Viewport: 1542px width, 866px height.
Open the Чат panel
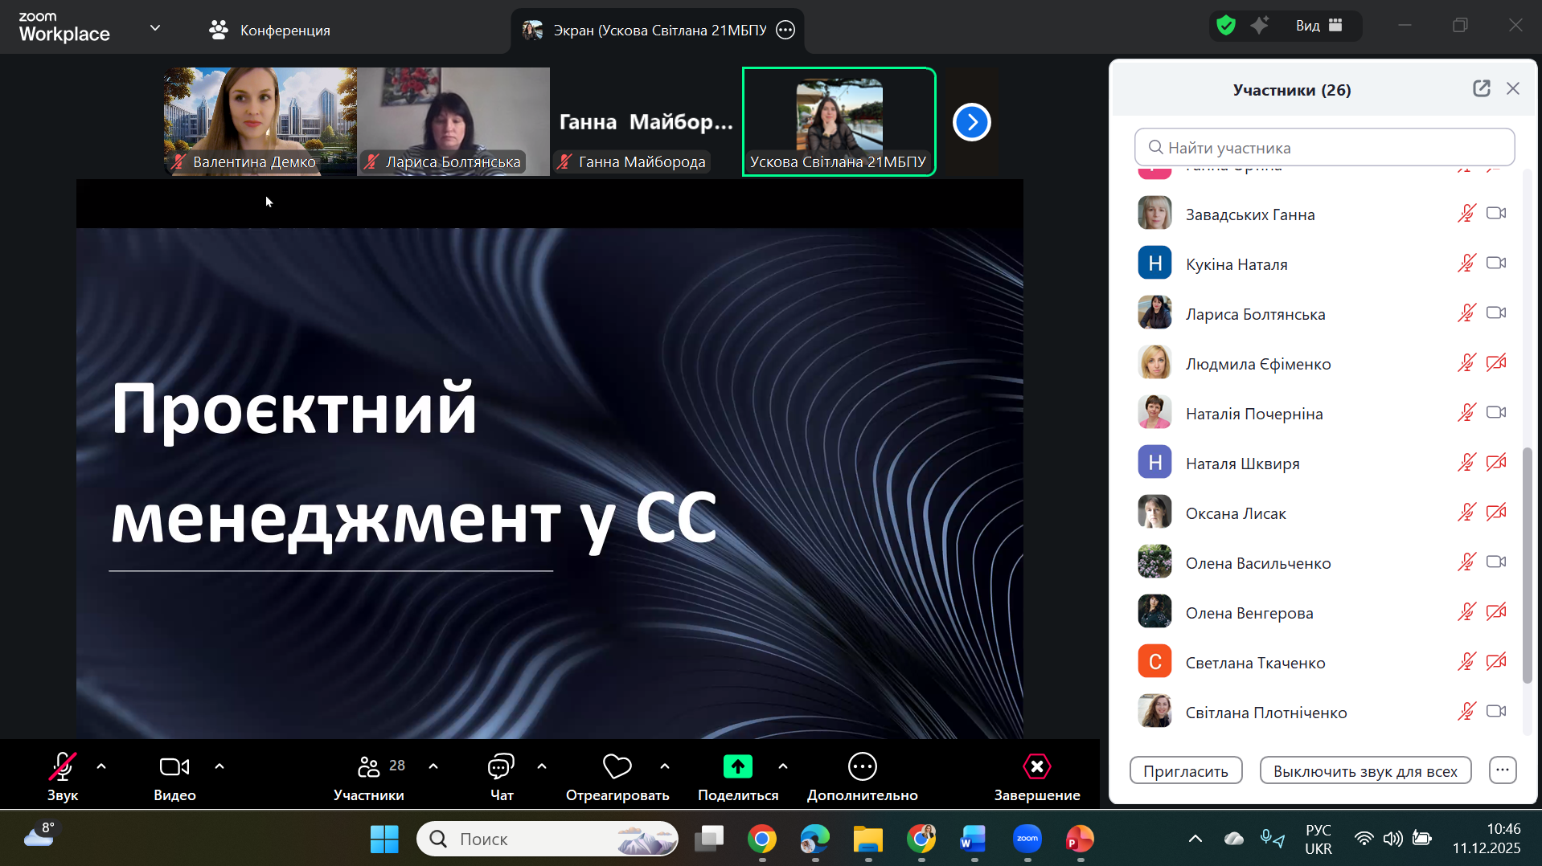coord(501,776)
